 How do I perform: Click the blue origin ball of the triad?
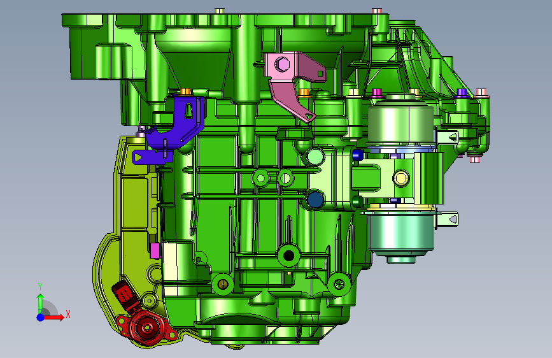(41, 317)
